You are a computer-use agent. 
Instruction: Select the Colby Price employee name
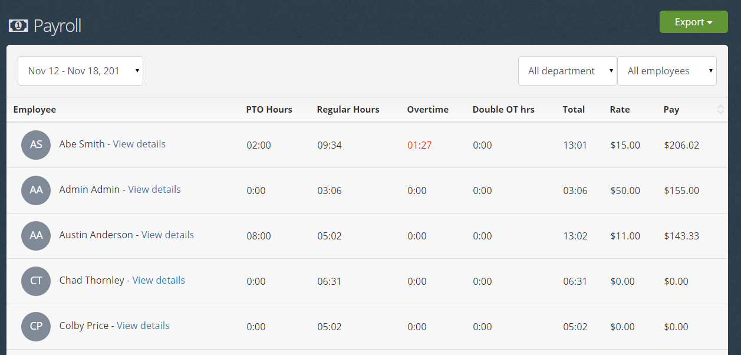tap(84, 326)
